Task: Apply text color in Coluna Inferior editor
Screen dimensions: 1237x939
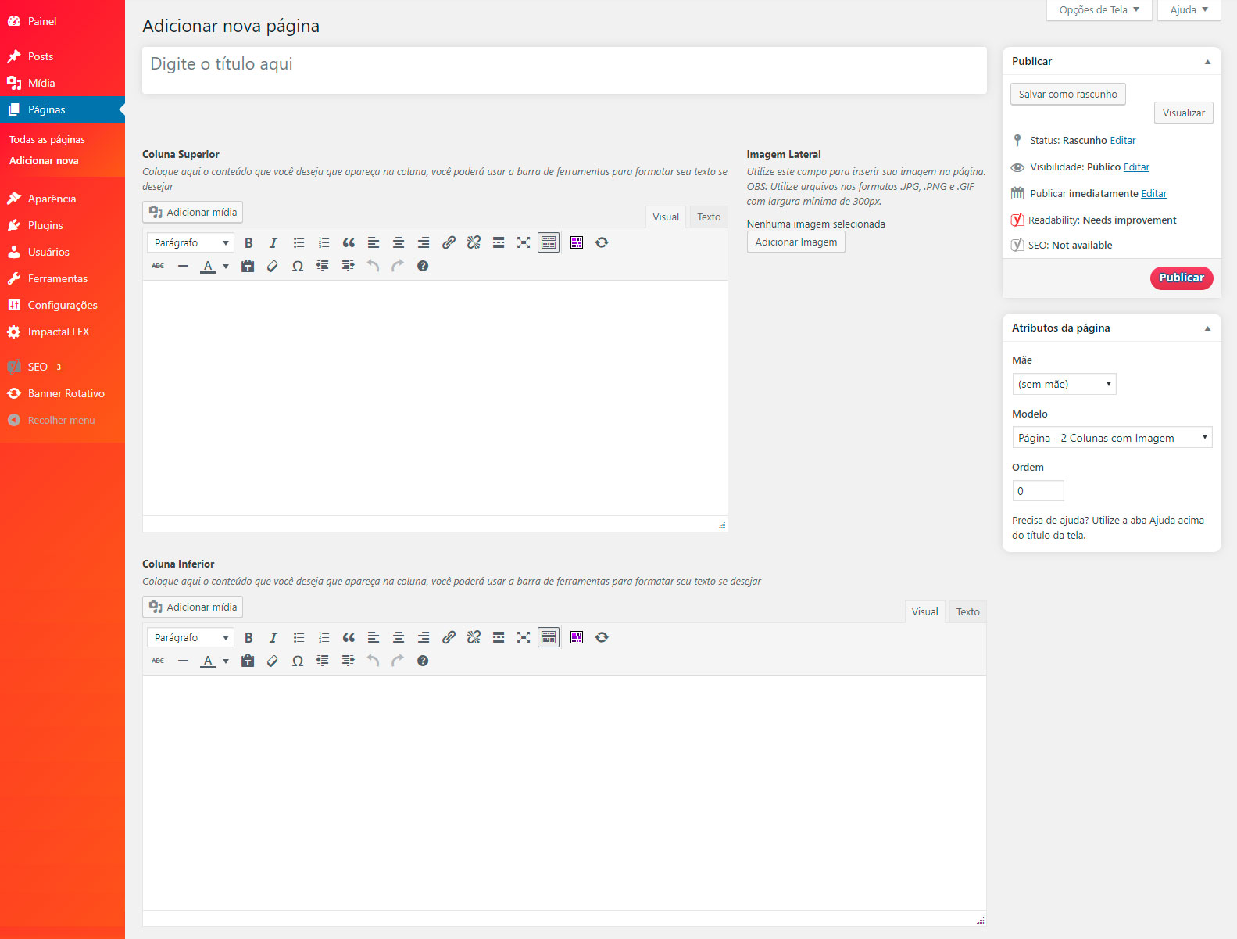Action: [x=208, y=661]
